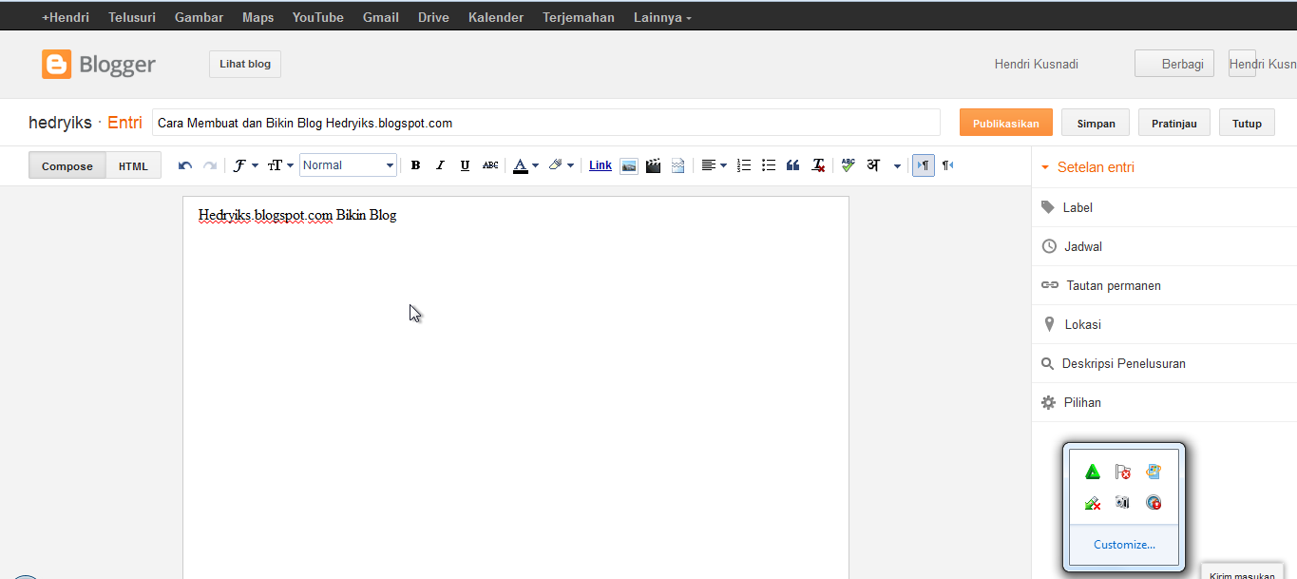
Task: Insert a jump break
Action: [x=677, y=165]
